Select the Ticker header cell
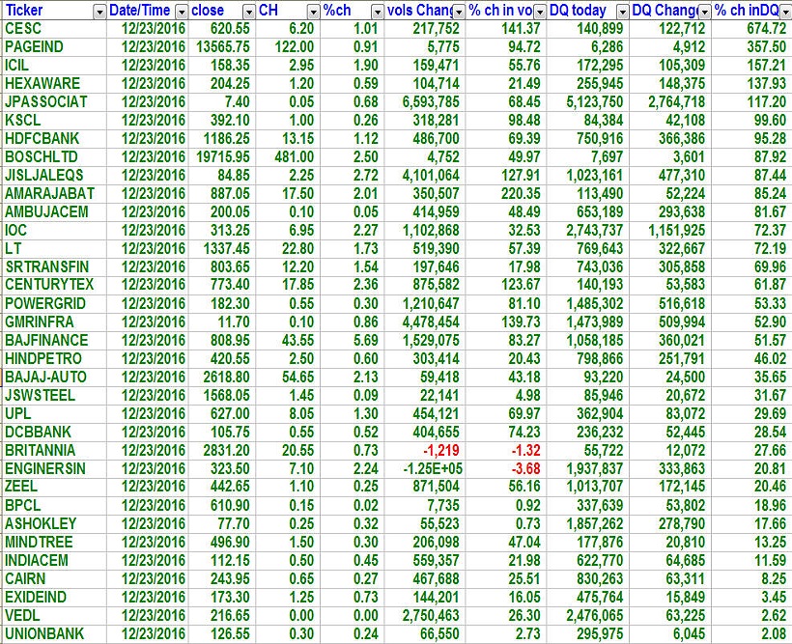The width and height of the screenshot is (792, 644). pos(53,11)
